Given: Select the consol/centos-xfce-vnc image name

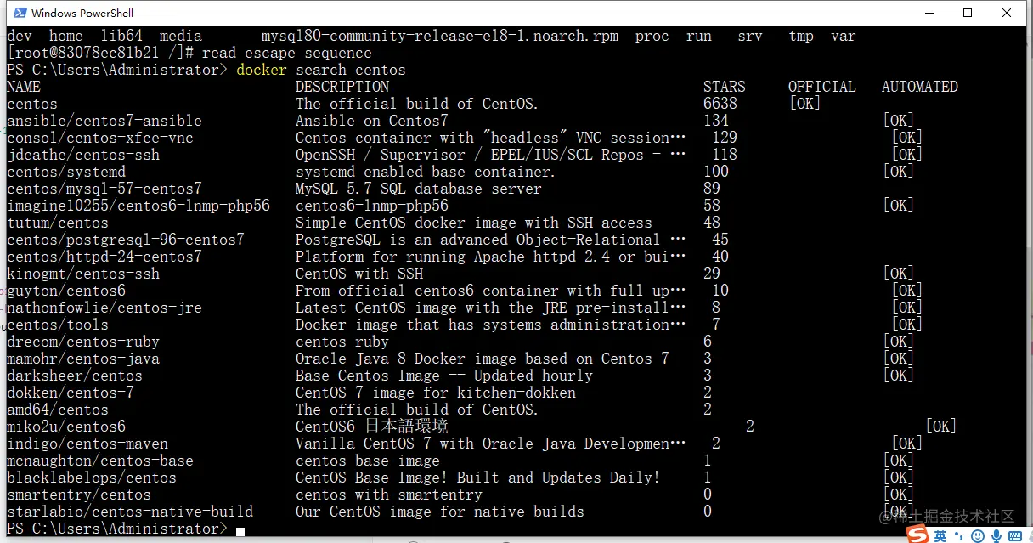Looking at the screenshot, I should [x=100, y=138].
